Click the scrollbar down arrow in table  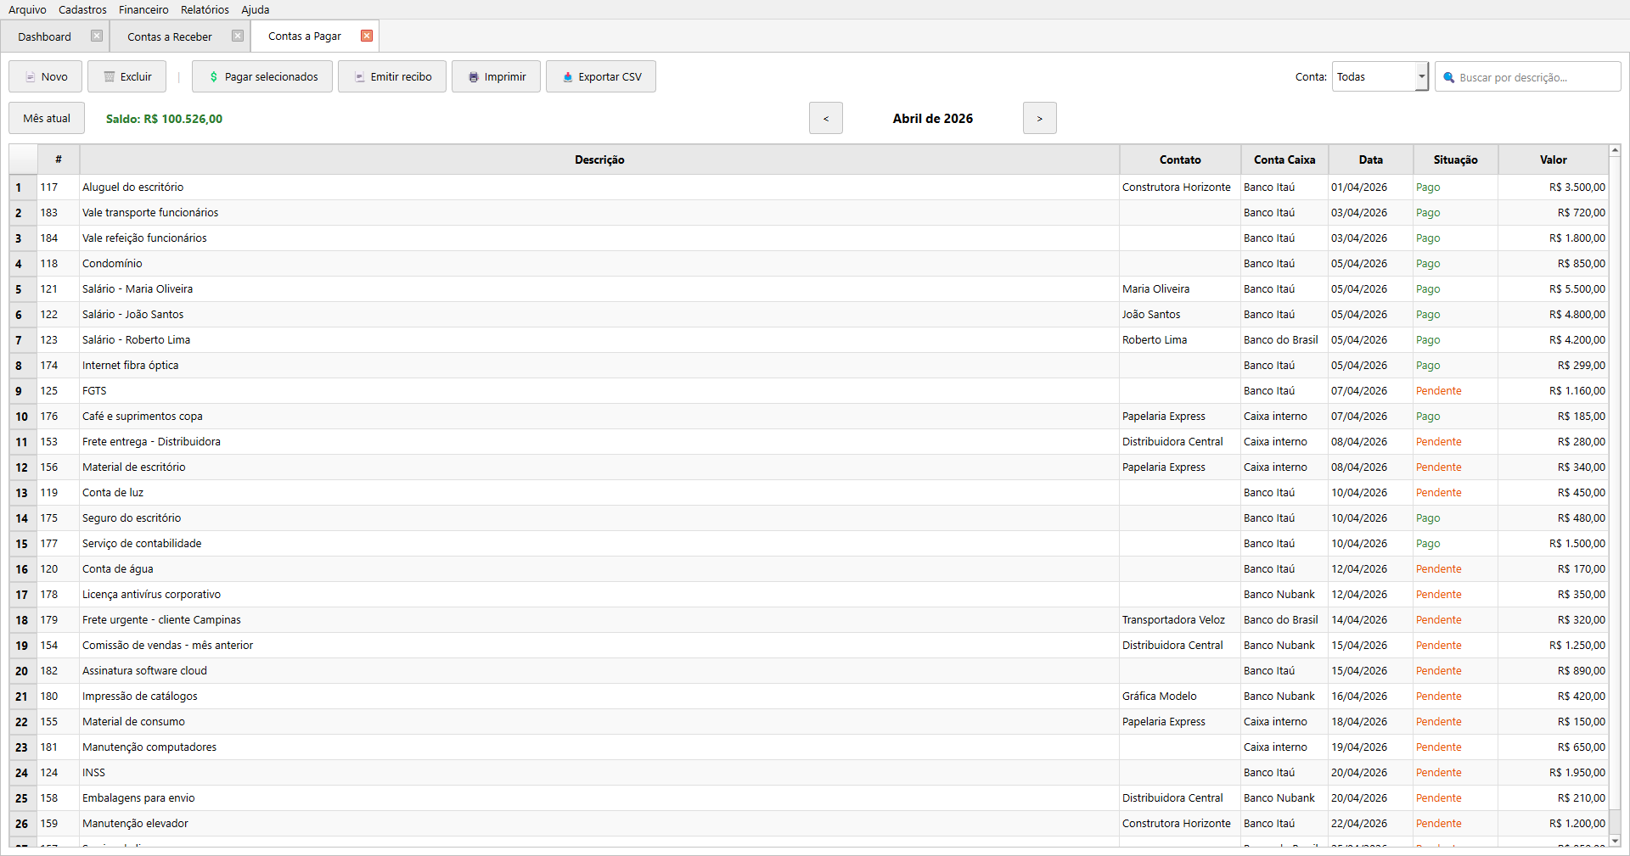click(1615, 841)
